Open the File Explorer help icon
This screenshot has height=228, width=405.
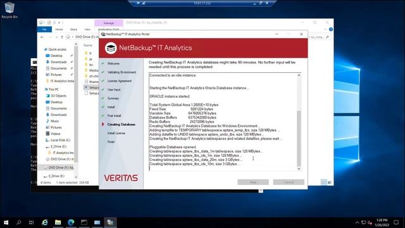[x=330, y=30]
